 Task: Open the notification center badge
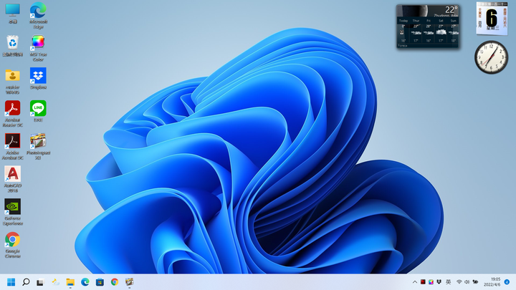point(507,282)
